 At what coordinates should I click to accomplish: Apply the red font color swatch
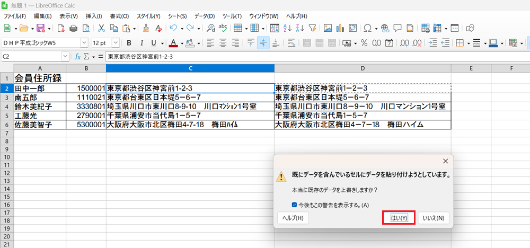point(173,43)
